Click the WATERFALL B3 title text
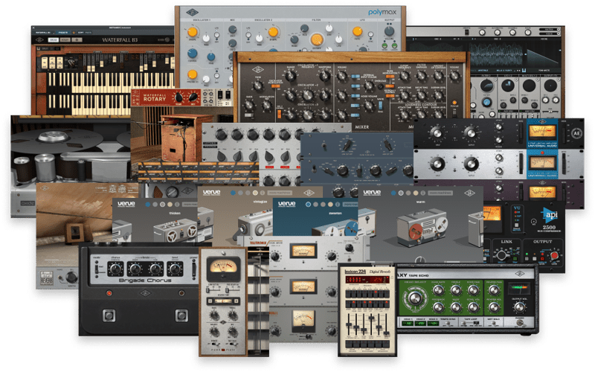Screen dimensions: 595x372 [x=120, y=40]
